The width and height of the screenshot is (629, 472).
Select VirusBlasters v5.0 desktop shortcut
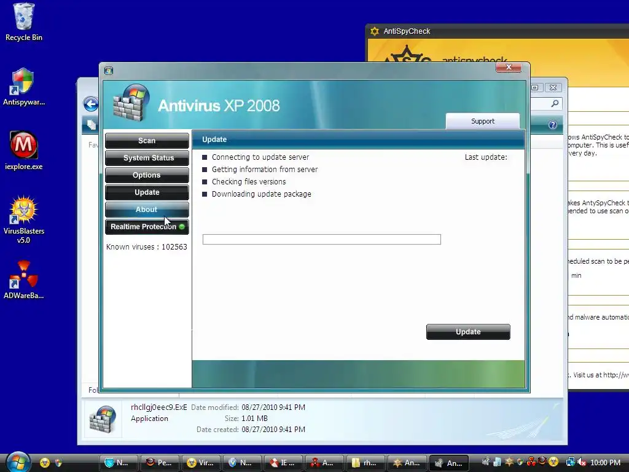tap(24, 220)
